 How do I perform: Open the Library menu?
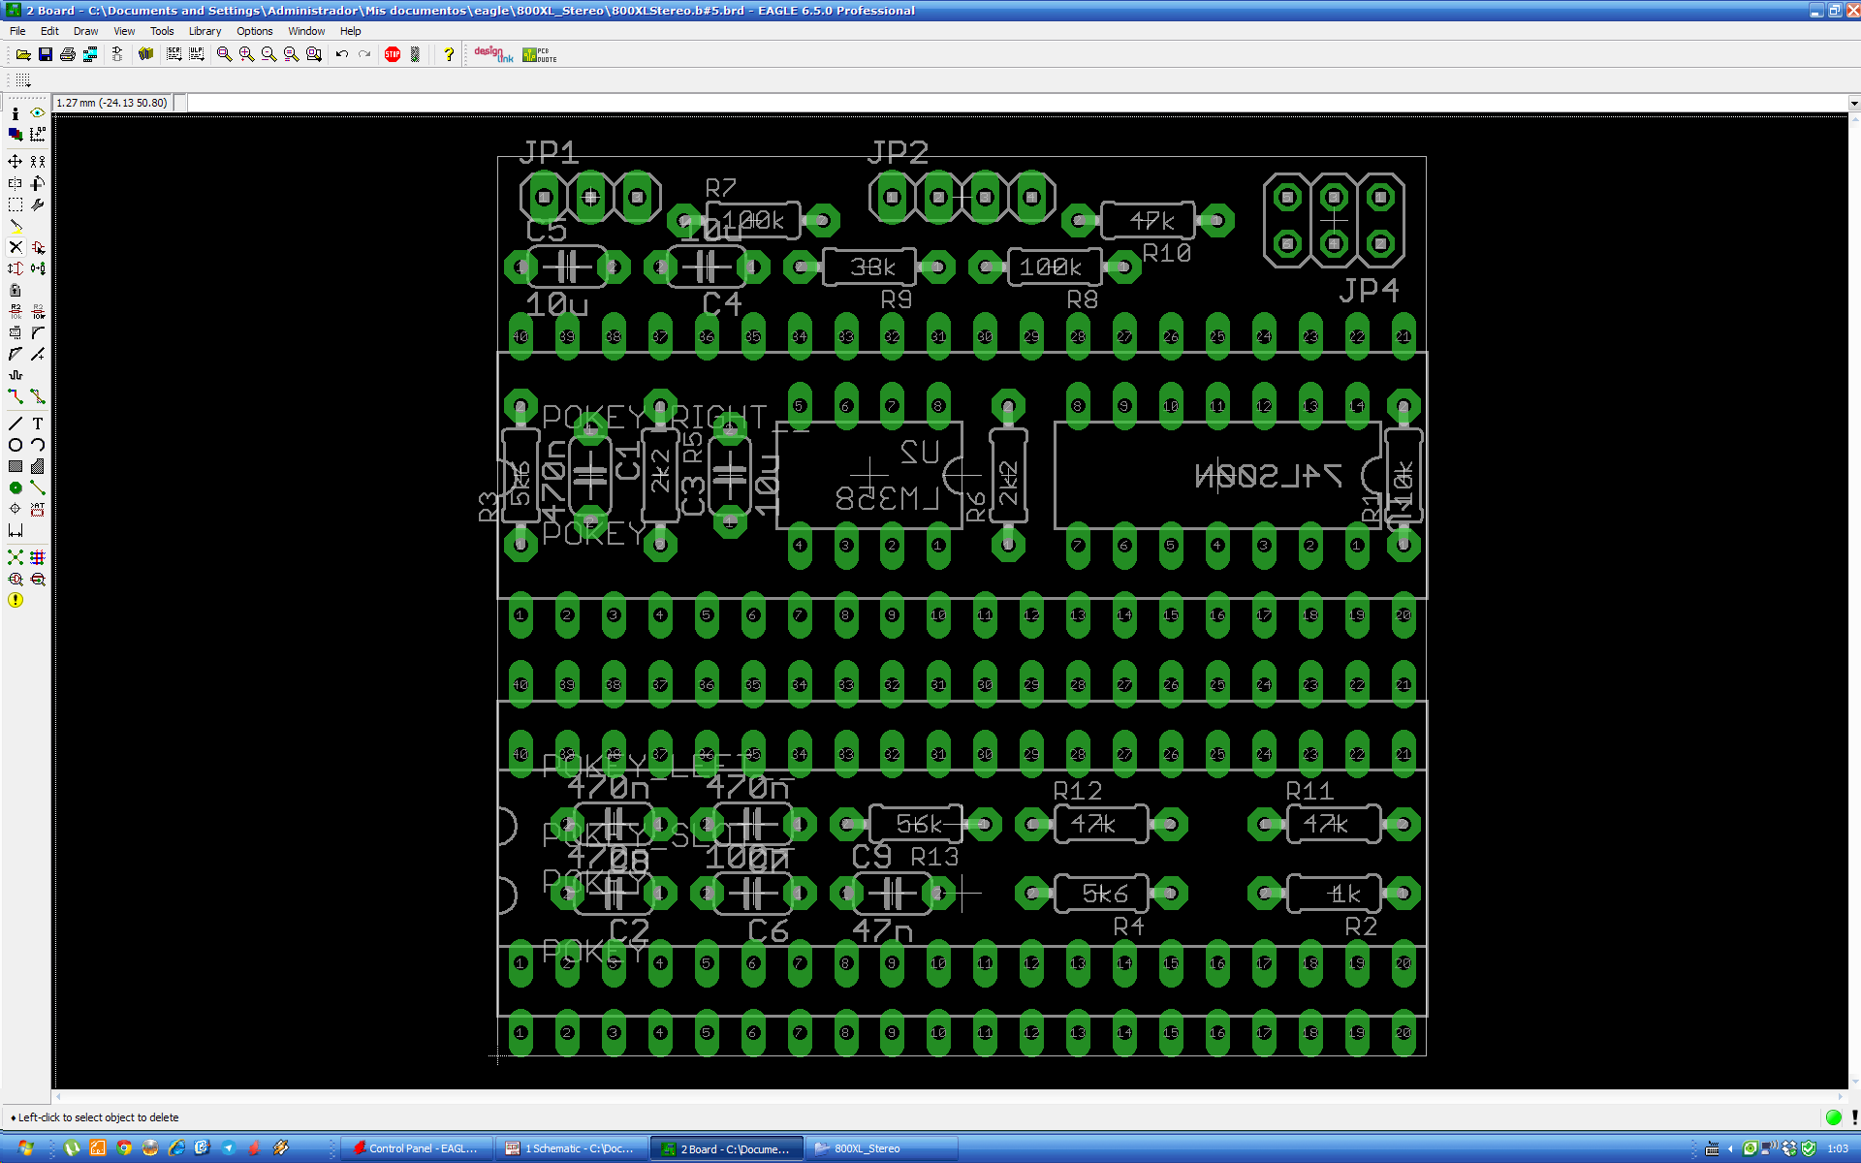tap(205, 31)
